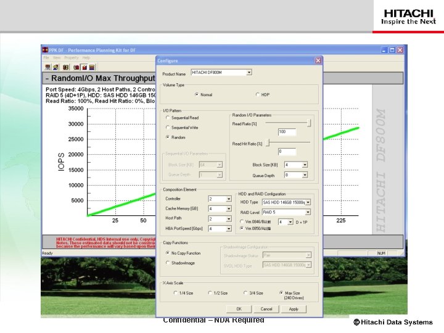The image size is (444, 333).
Task: Click first toolbar icon with brown computer
Action: [x=47, y=67]
